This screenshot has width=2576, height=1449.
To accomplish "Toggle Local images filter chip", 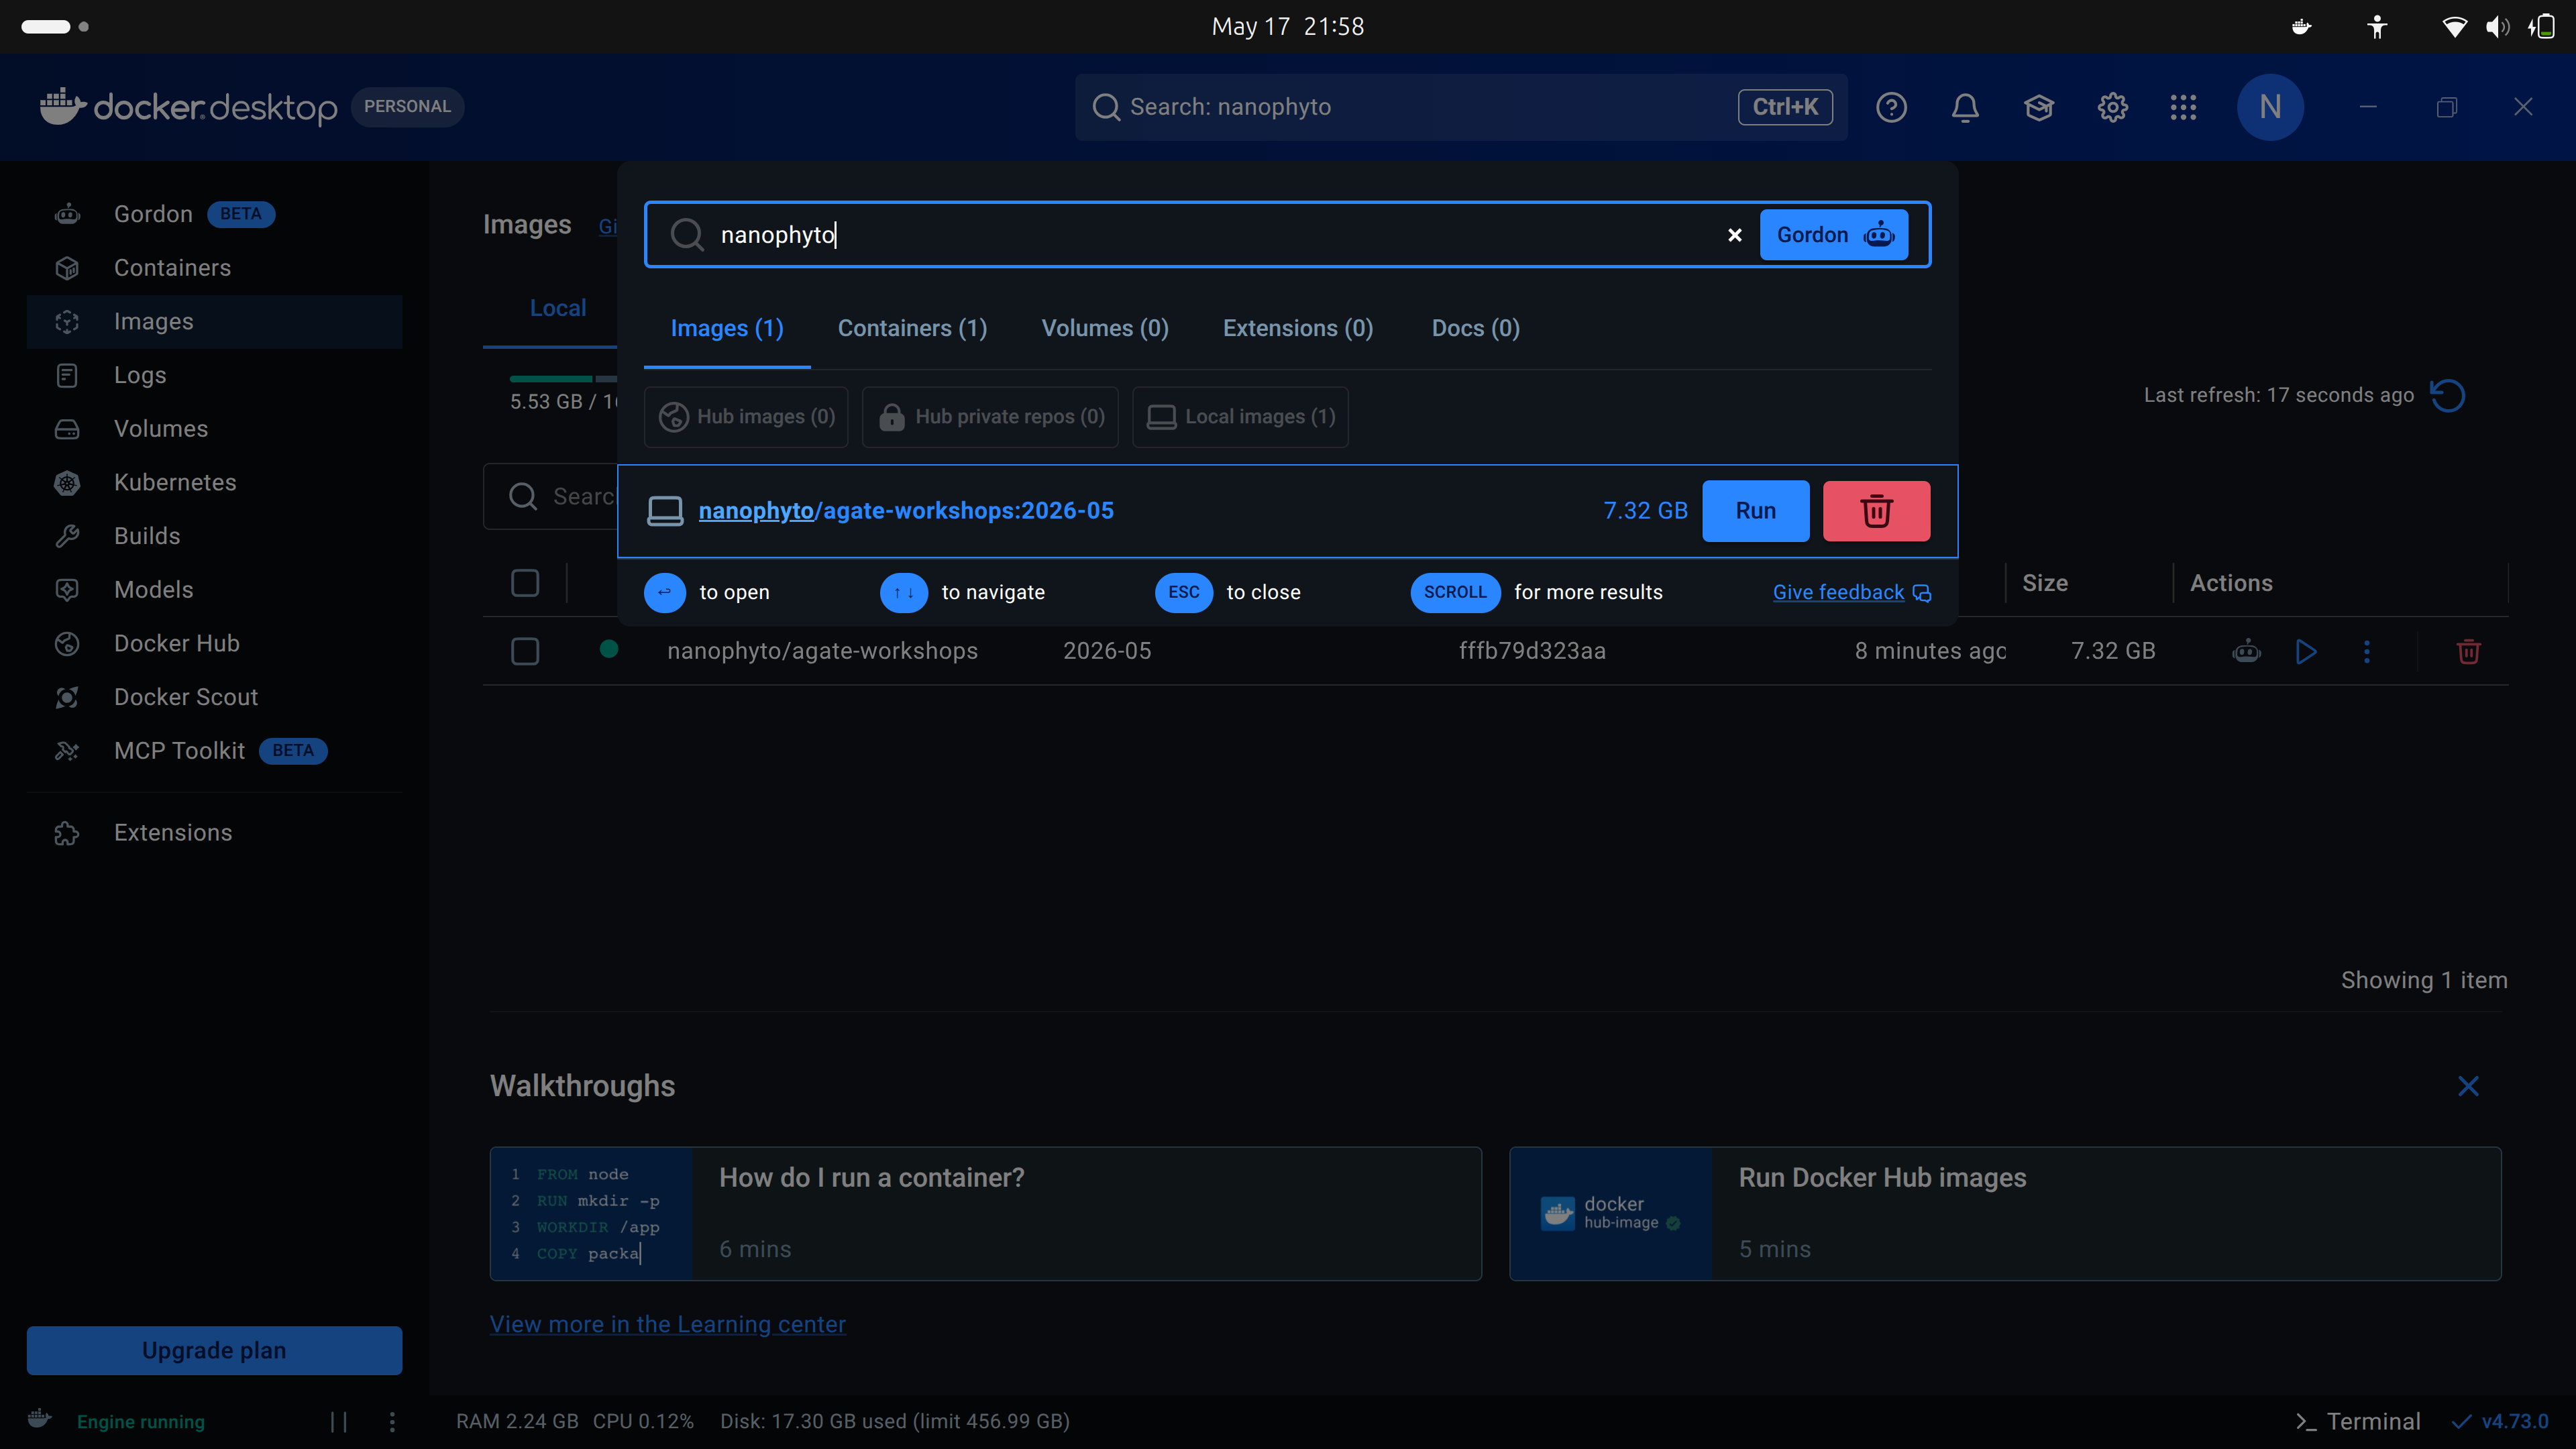I will pos(1240,417).
